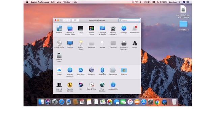The width and height of the screenshot is (216, 122).
Task: Open Sound preferences
Action: [135, 44]
